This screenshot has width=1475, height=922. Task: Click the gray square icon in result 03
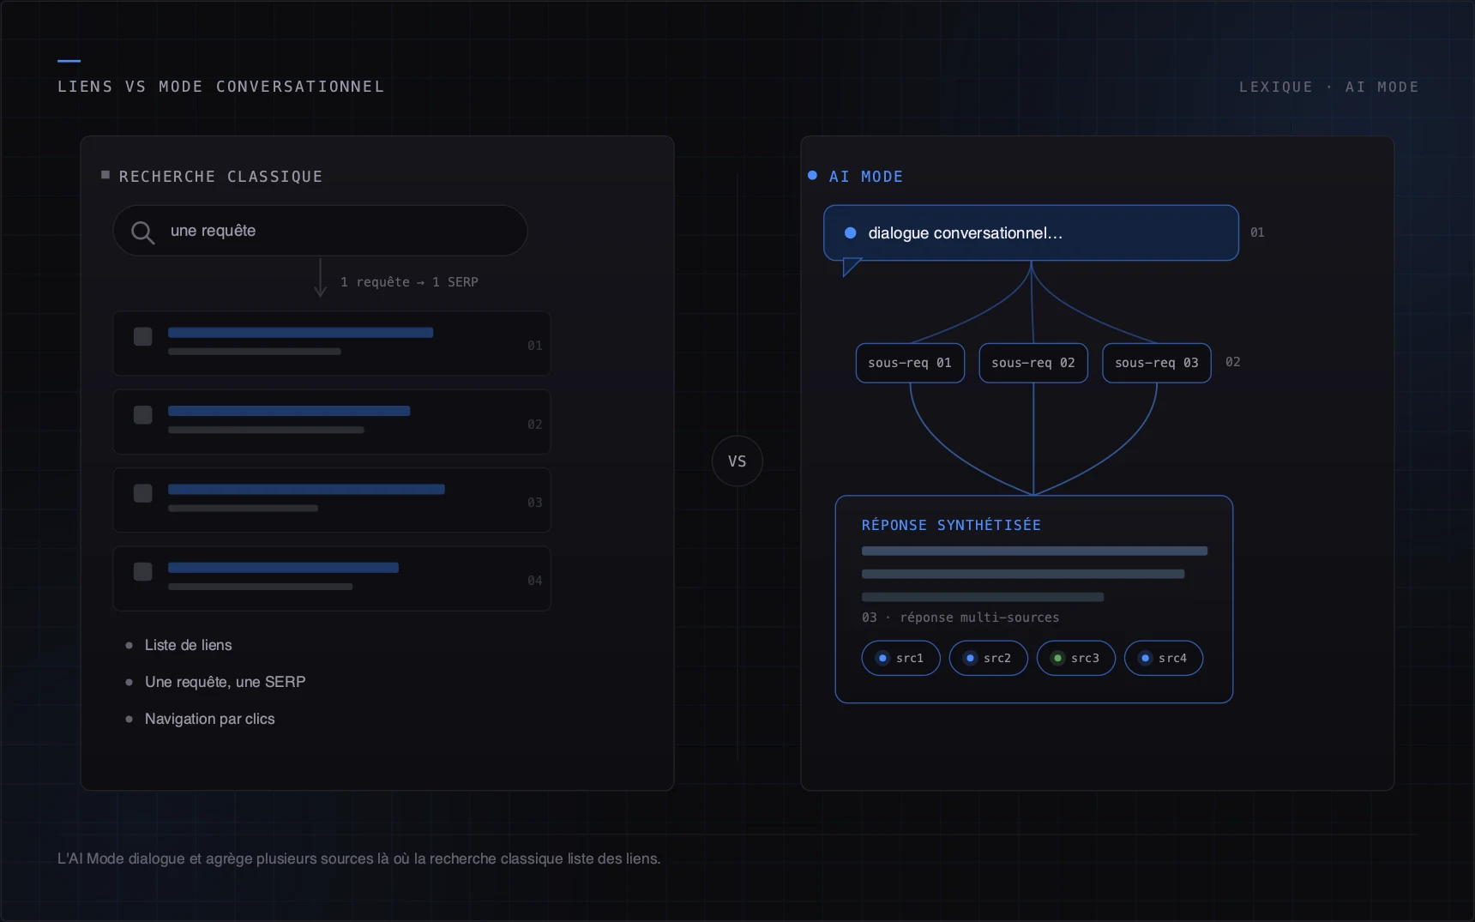click(143, 493)
